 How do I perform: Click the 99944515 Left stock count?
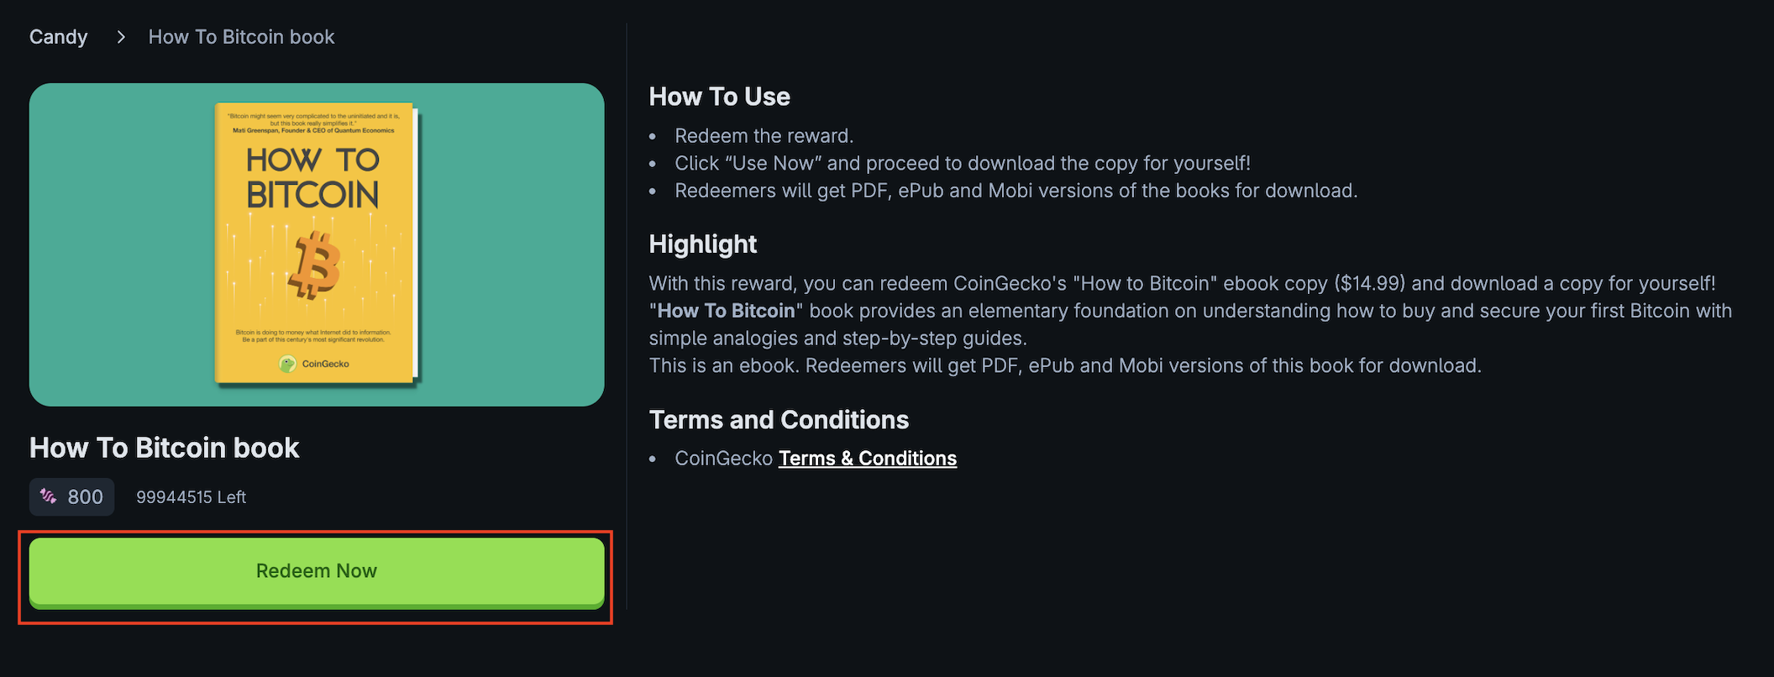191,497
